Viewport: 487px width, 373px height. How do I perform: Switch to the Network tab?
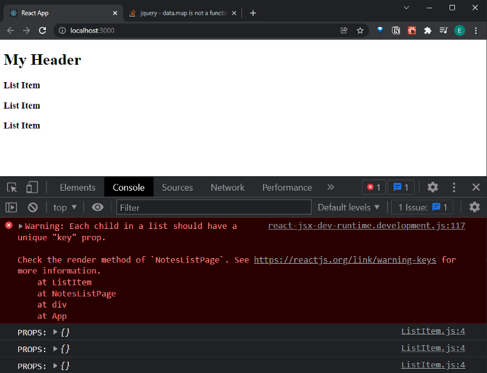point(227,187)
